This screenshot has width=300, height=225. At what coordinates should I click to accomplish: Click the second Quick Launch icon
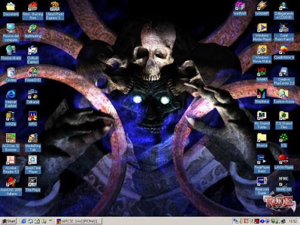31,221
